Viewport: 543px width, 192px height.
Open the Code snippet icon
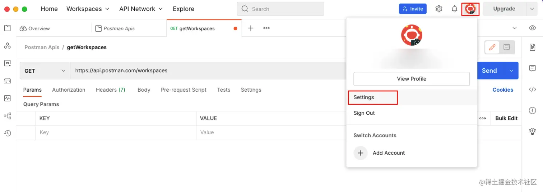point(533,90)
